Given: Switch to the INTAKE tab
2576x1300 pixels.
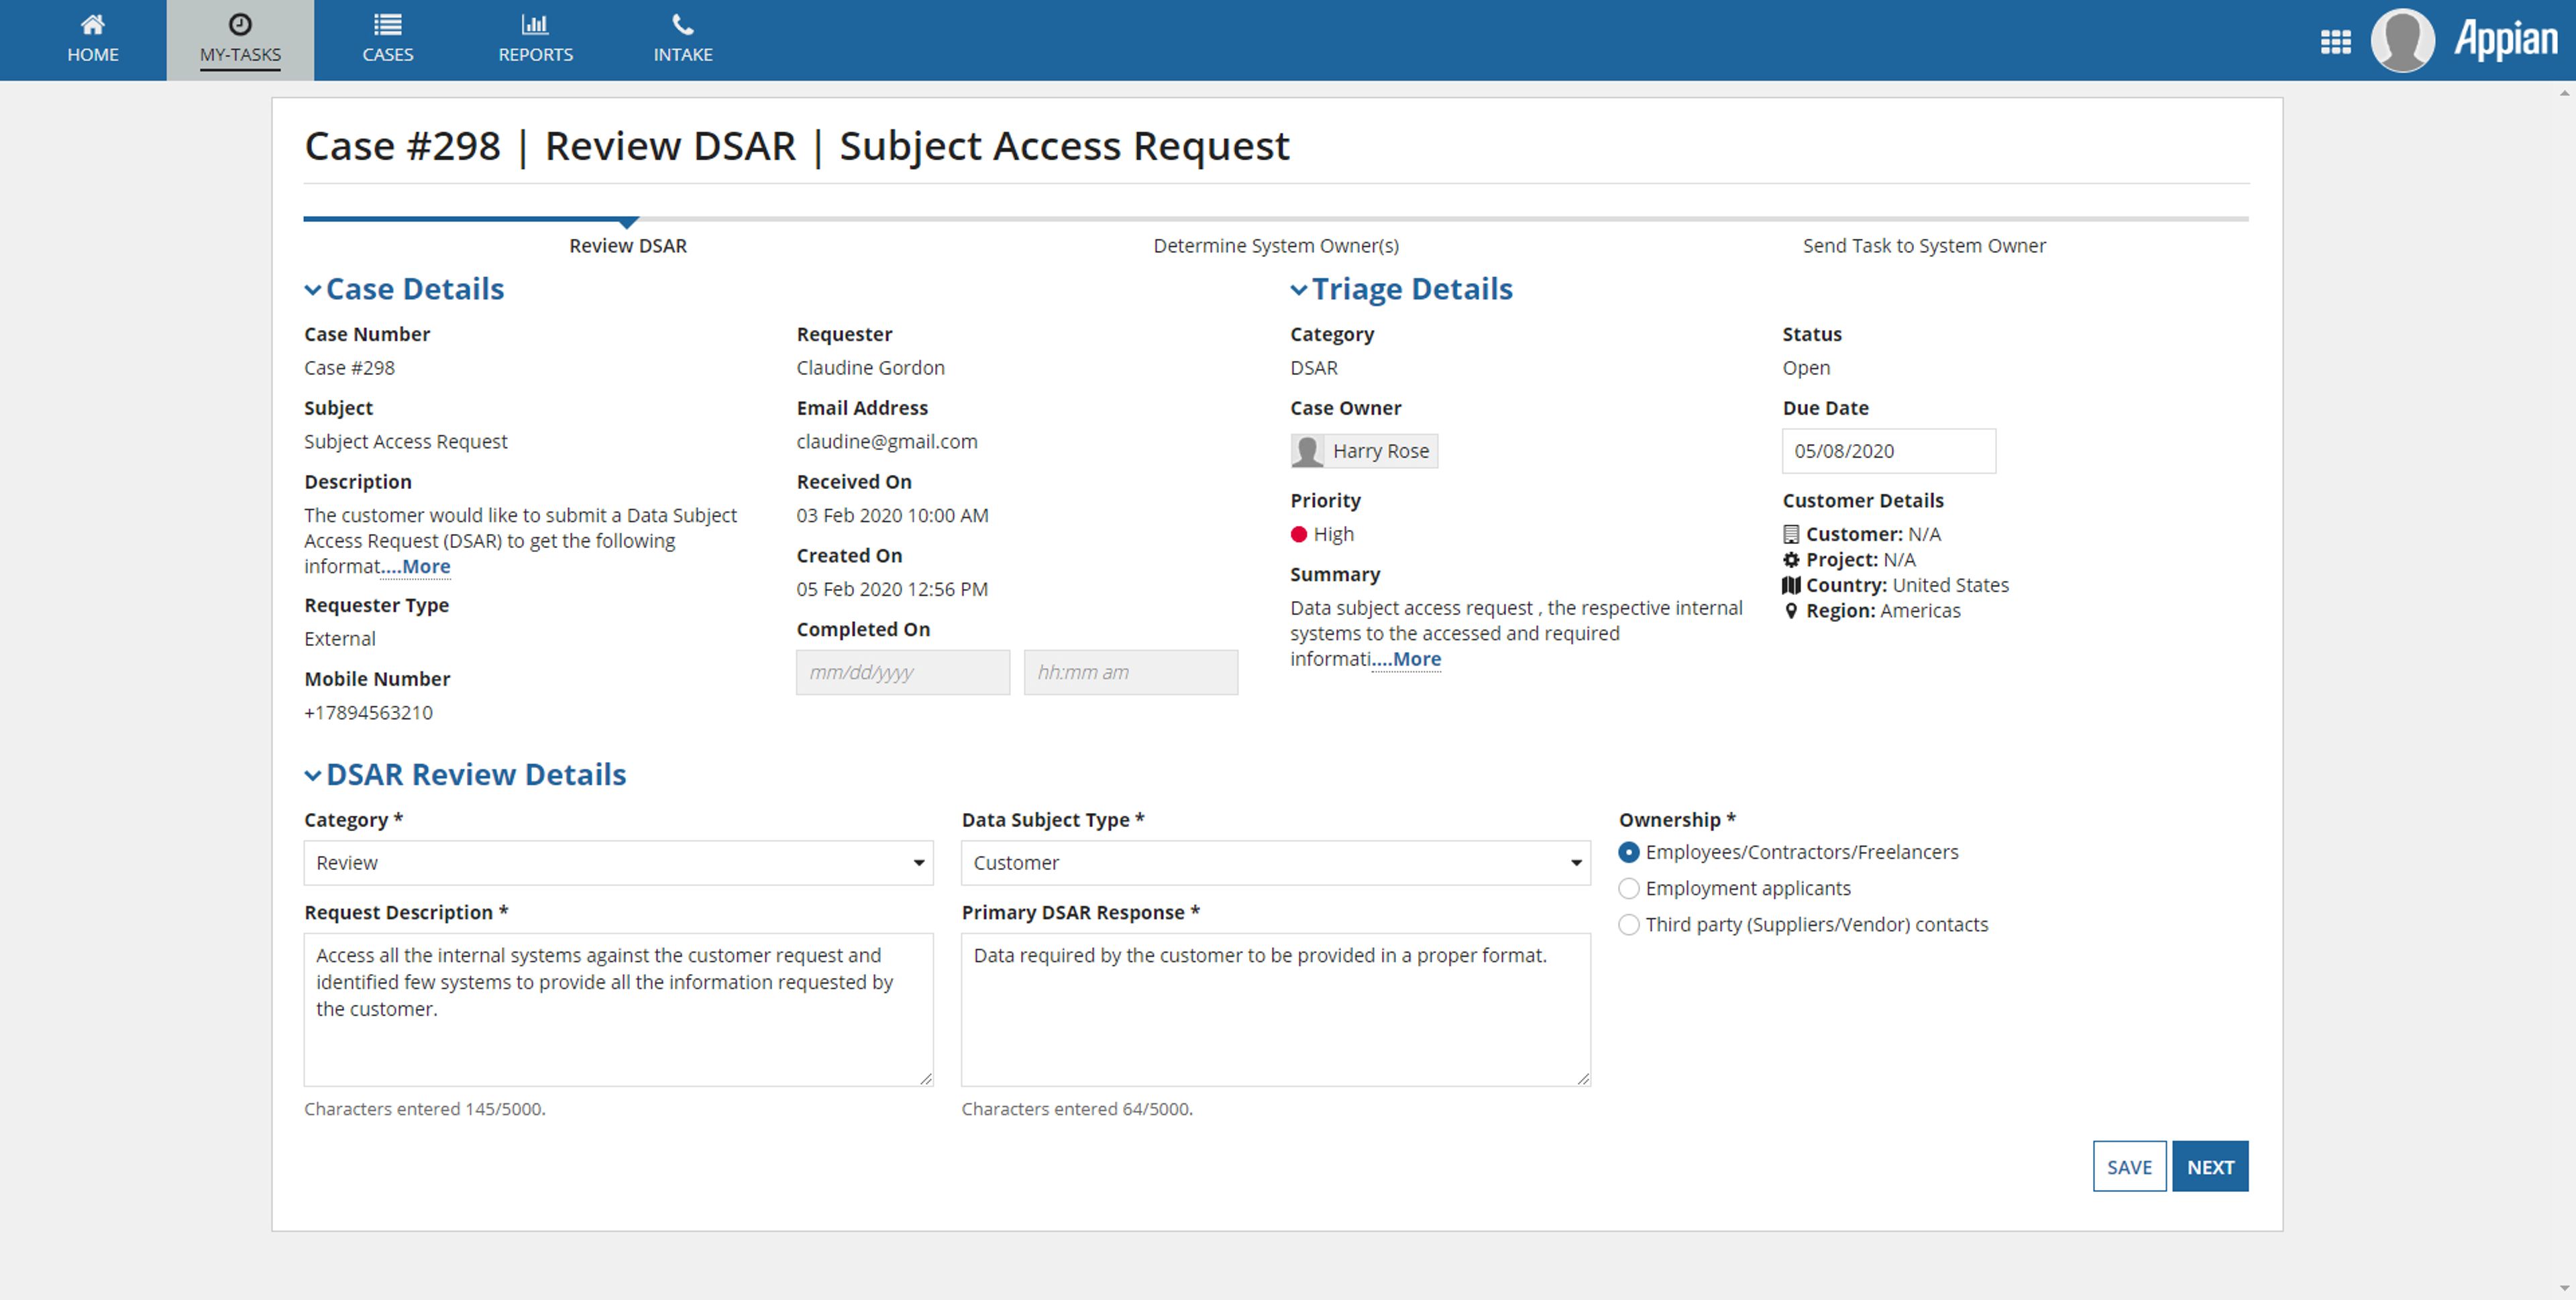Looking at the screenshot, I should tap(683, 40).
